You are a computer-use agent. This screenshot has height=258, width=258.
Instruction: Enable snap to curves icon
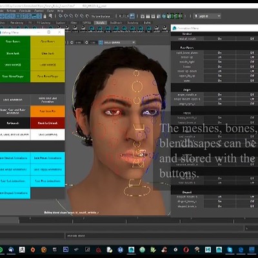tap(66, 16)
